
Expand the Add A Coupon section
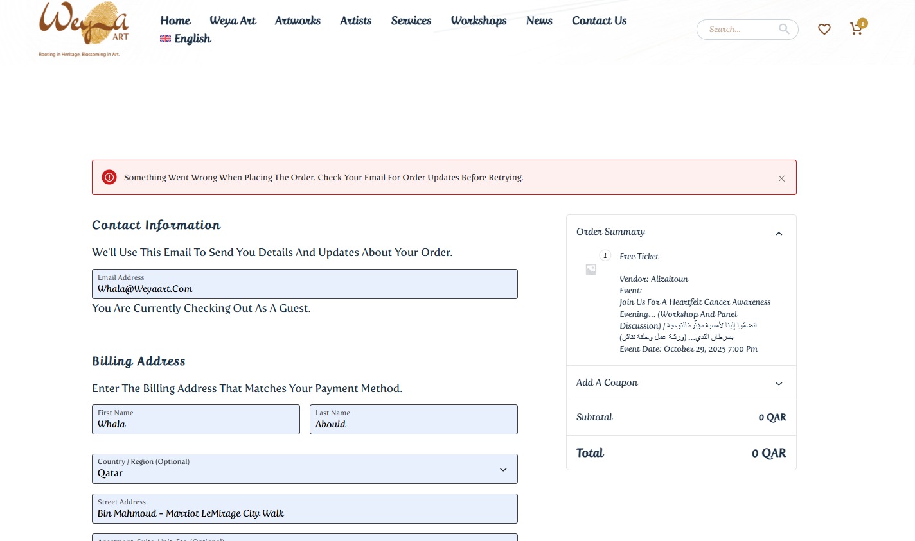click(779, 384)
